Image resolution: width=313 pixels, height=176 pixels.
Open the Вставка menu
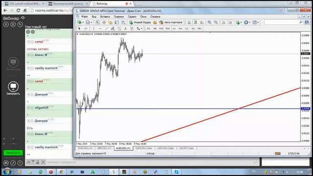coord(105,17)
